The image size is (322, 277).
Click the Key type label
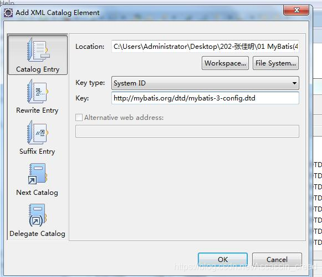90,83
